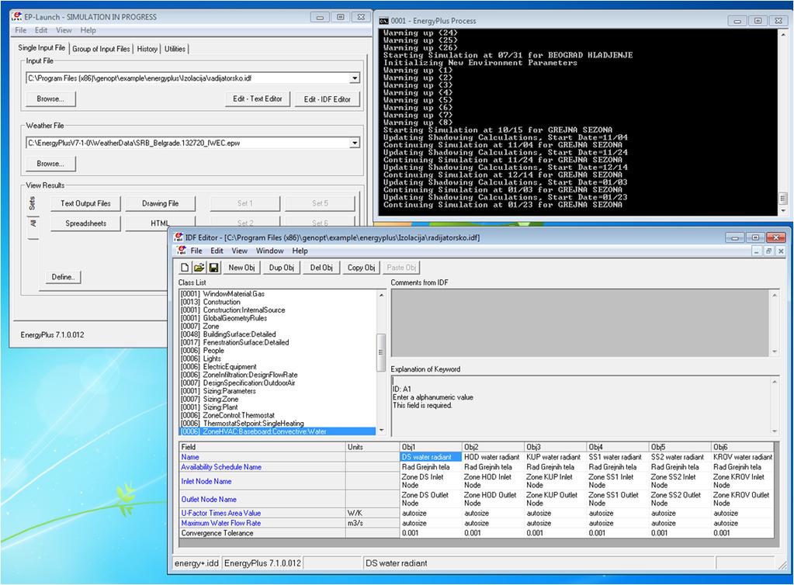The image size is (794, 585).
Task: Click scroll down arrow of Class List
Action: 381,431
